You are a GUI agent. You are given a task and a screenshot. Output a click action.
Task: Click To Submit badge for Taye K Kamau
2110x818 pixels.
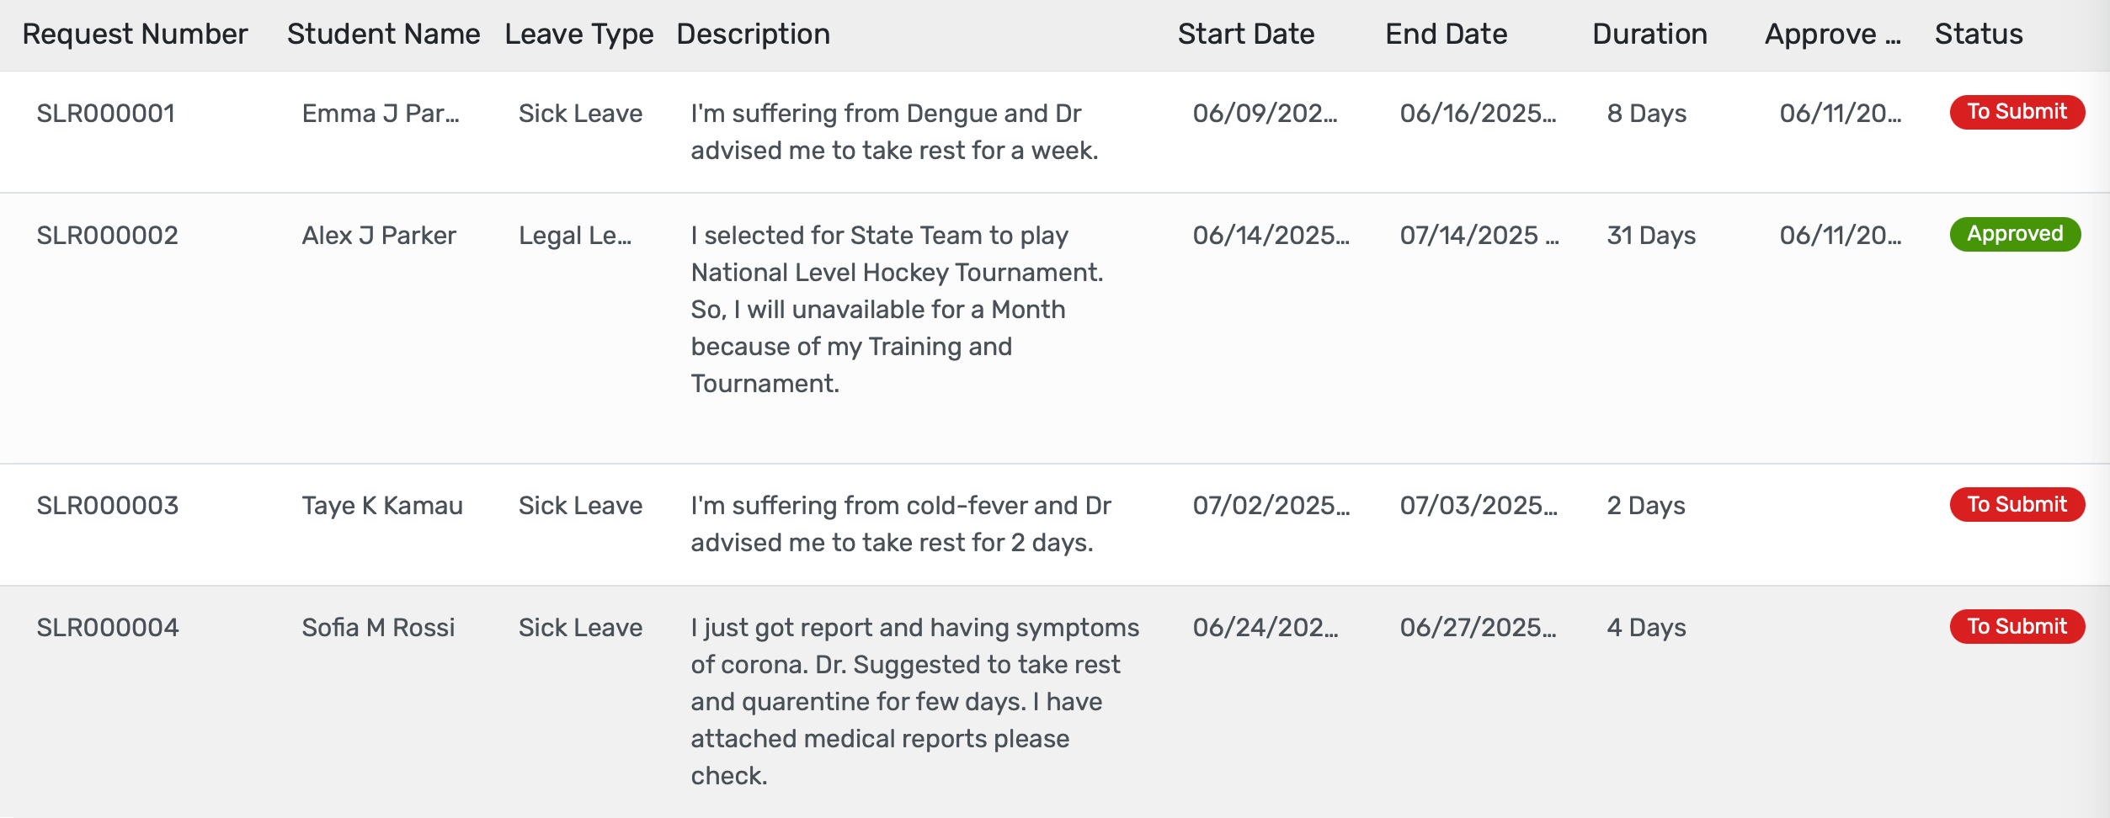[2017, 505]
